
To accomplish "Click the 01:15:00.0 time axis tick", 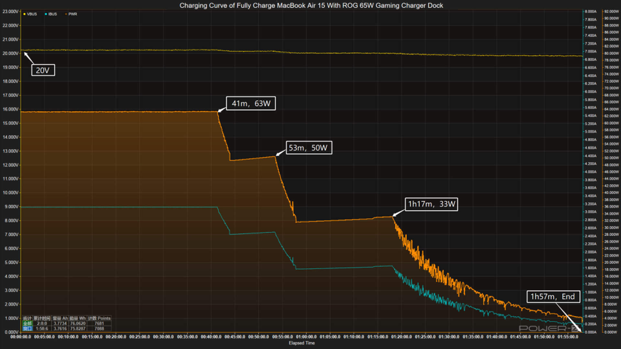I will 378,337.
